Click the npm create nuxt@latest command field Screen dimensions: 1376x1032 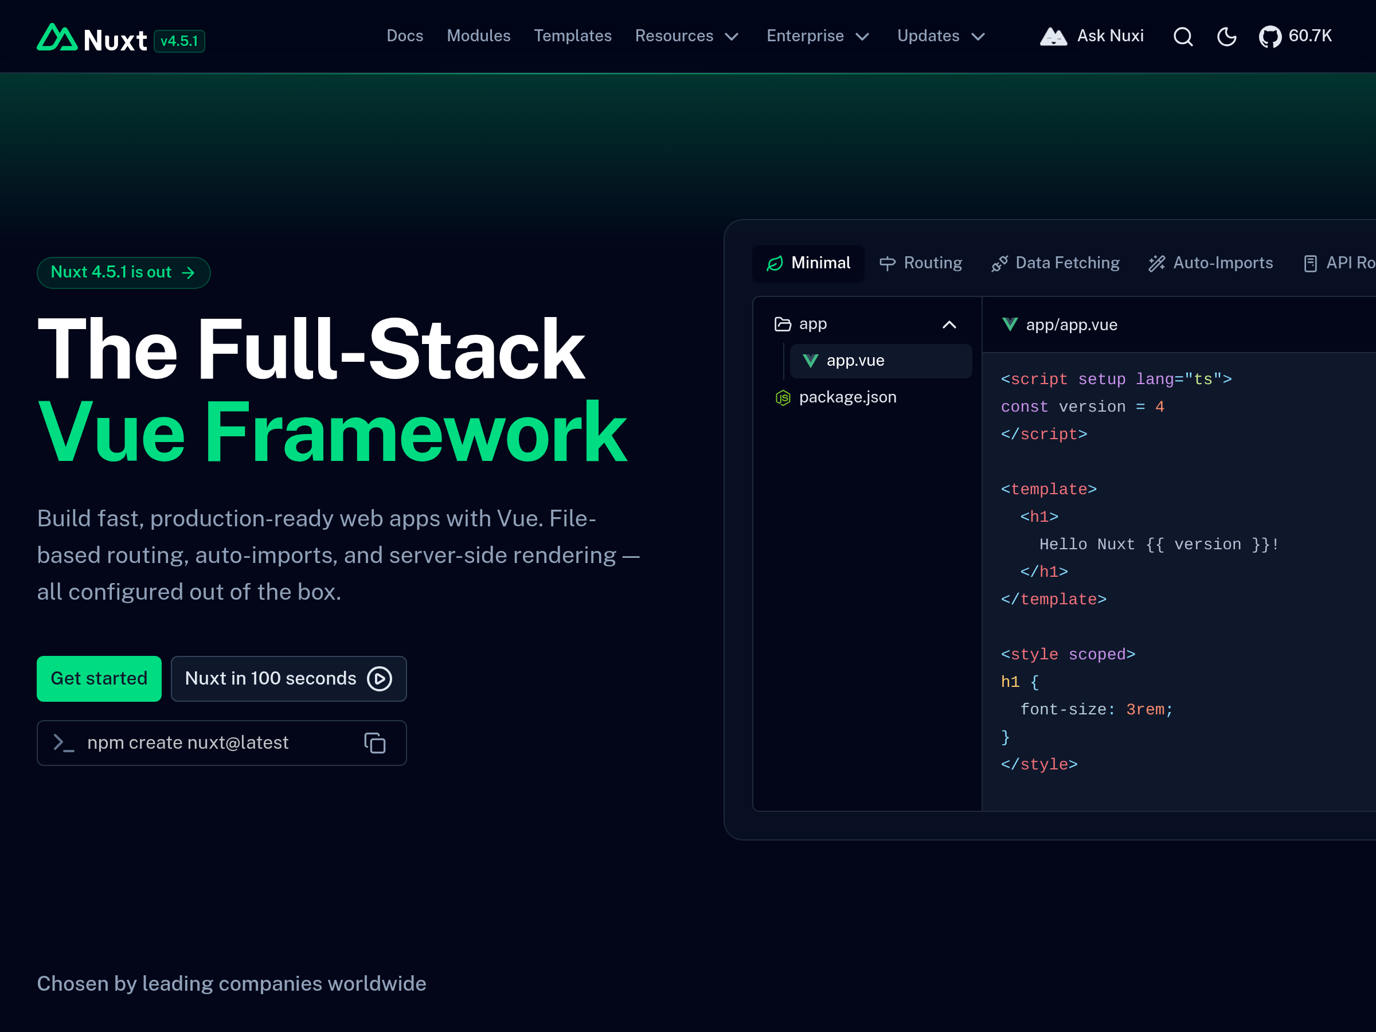[221, 742]
